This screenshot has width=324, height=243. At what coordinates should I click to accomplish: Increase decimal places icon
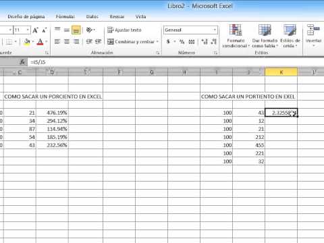coord(205,42)
